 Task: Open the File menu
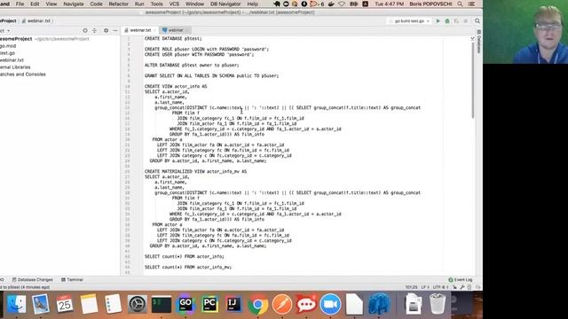[x=20, y=4]
